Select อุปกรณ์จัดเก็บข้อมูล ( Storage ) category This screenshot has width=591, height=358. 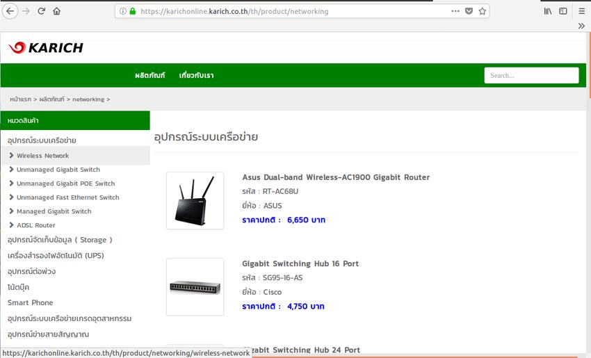point(60,240)
